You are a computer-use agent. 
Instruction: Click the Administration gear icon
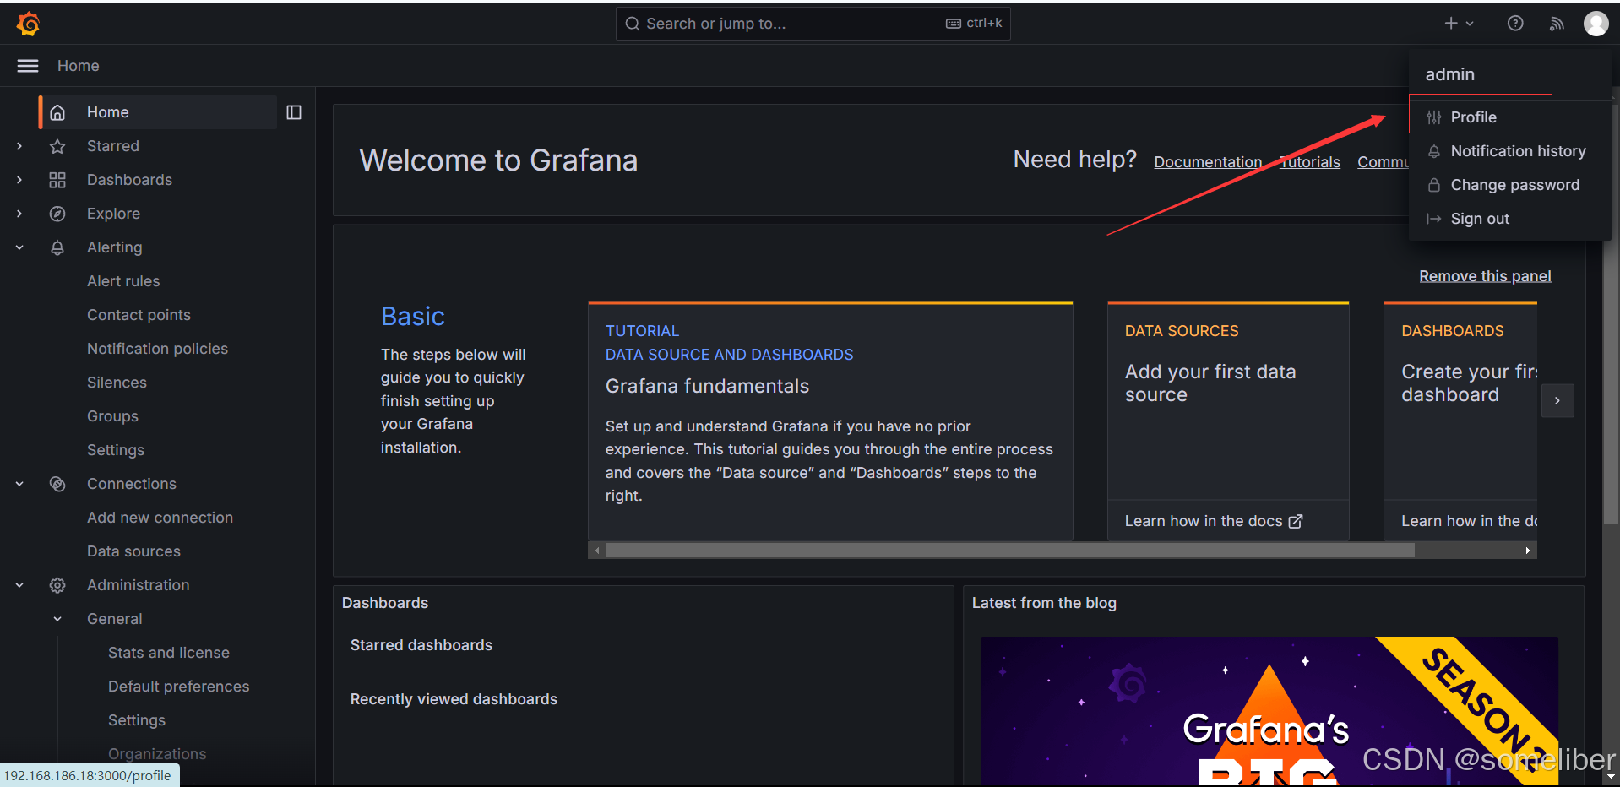57,585
